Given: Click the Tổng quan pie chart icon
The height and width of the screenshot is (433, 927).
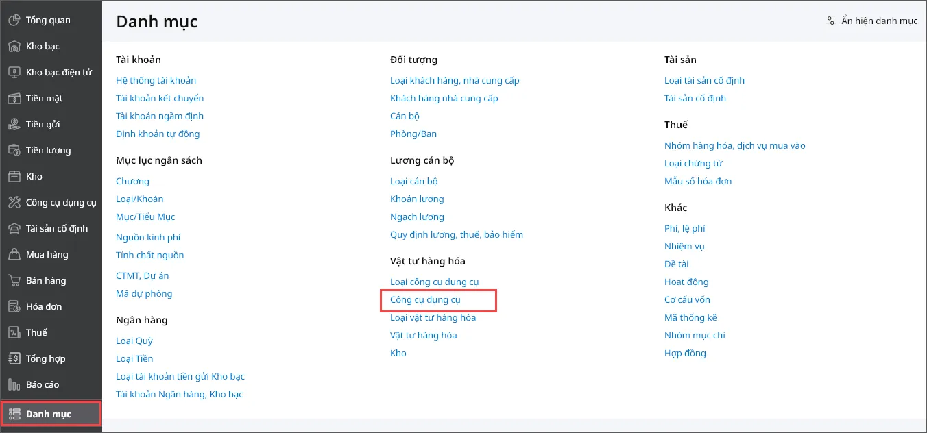Looking at the screenshot, I should pos(14,21).
